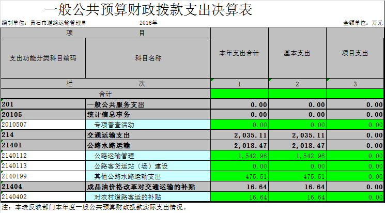The height and width of the screenshot is (213, 385).
Task: Click the 一般公共服务支出 name cell
Action: (x=148, y=104)
